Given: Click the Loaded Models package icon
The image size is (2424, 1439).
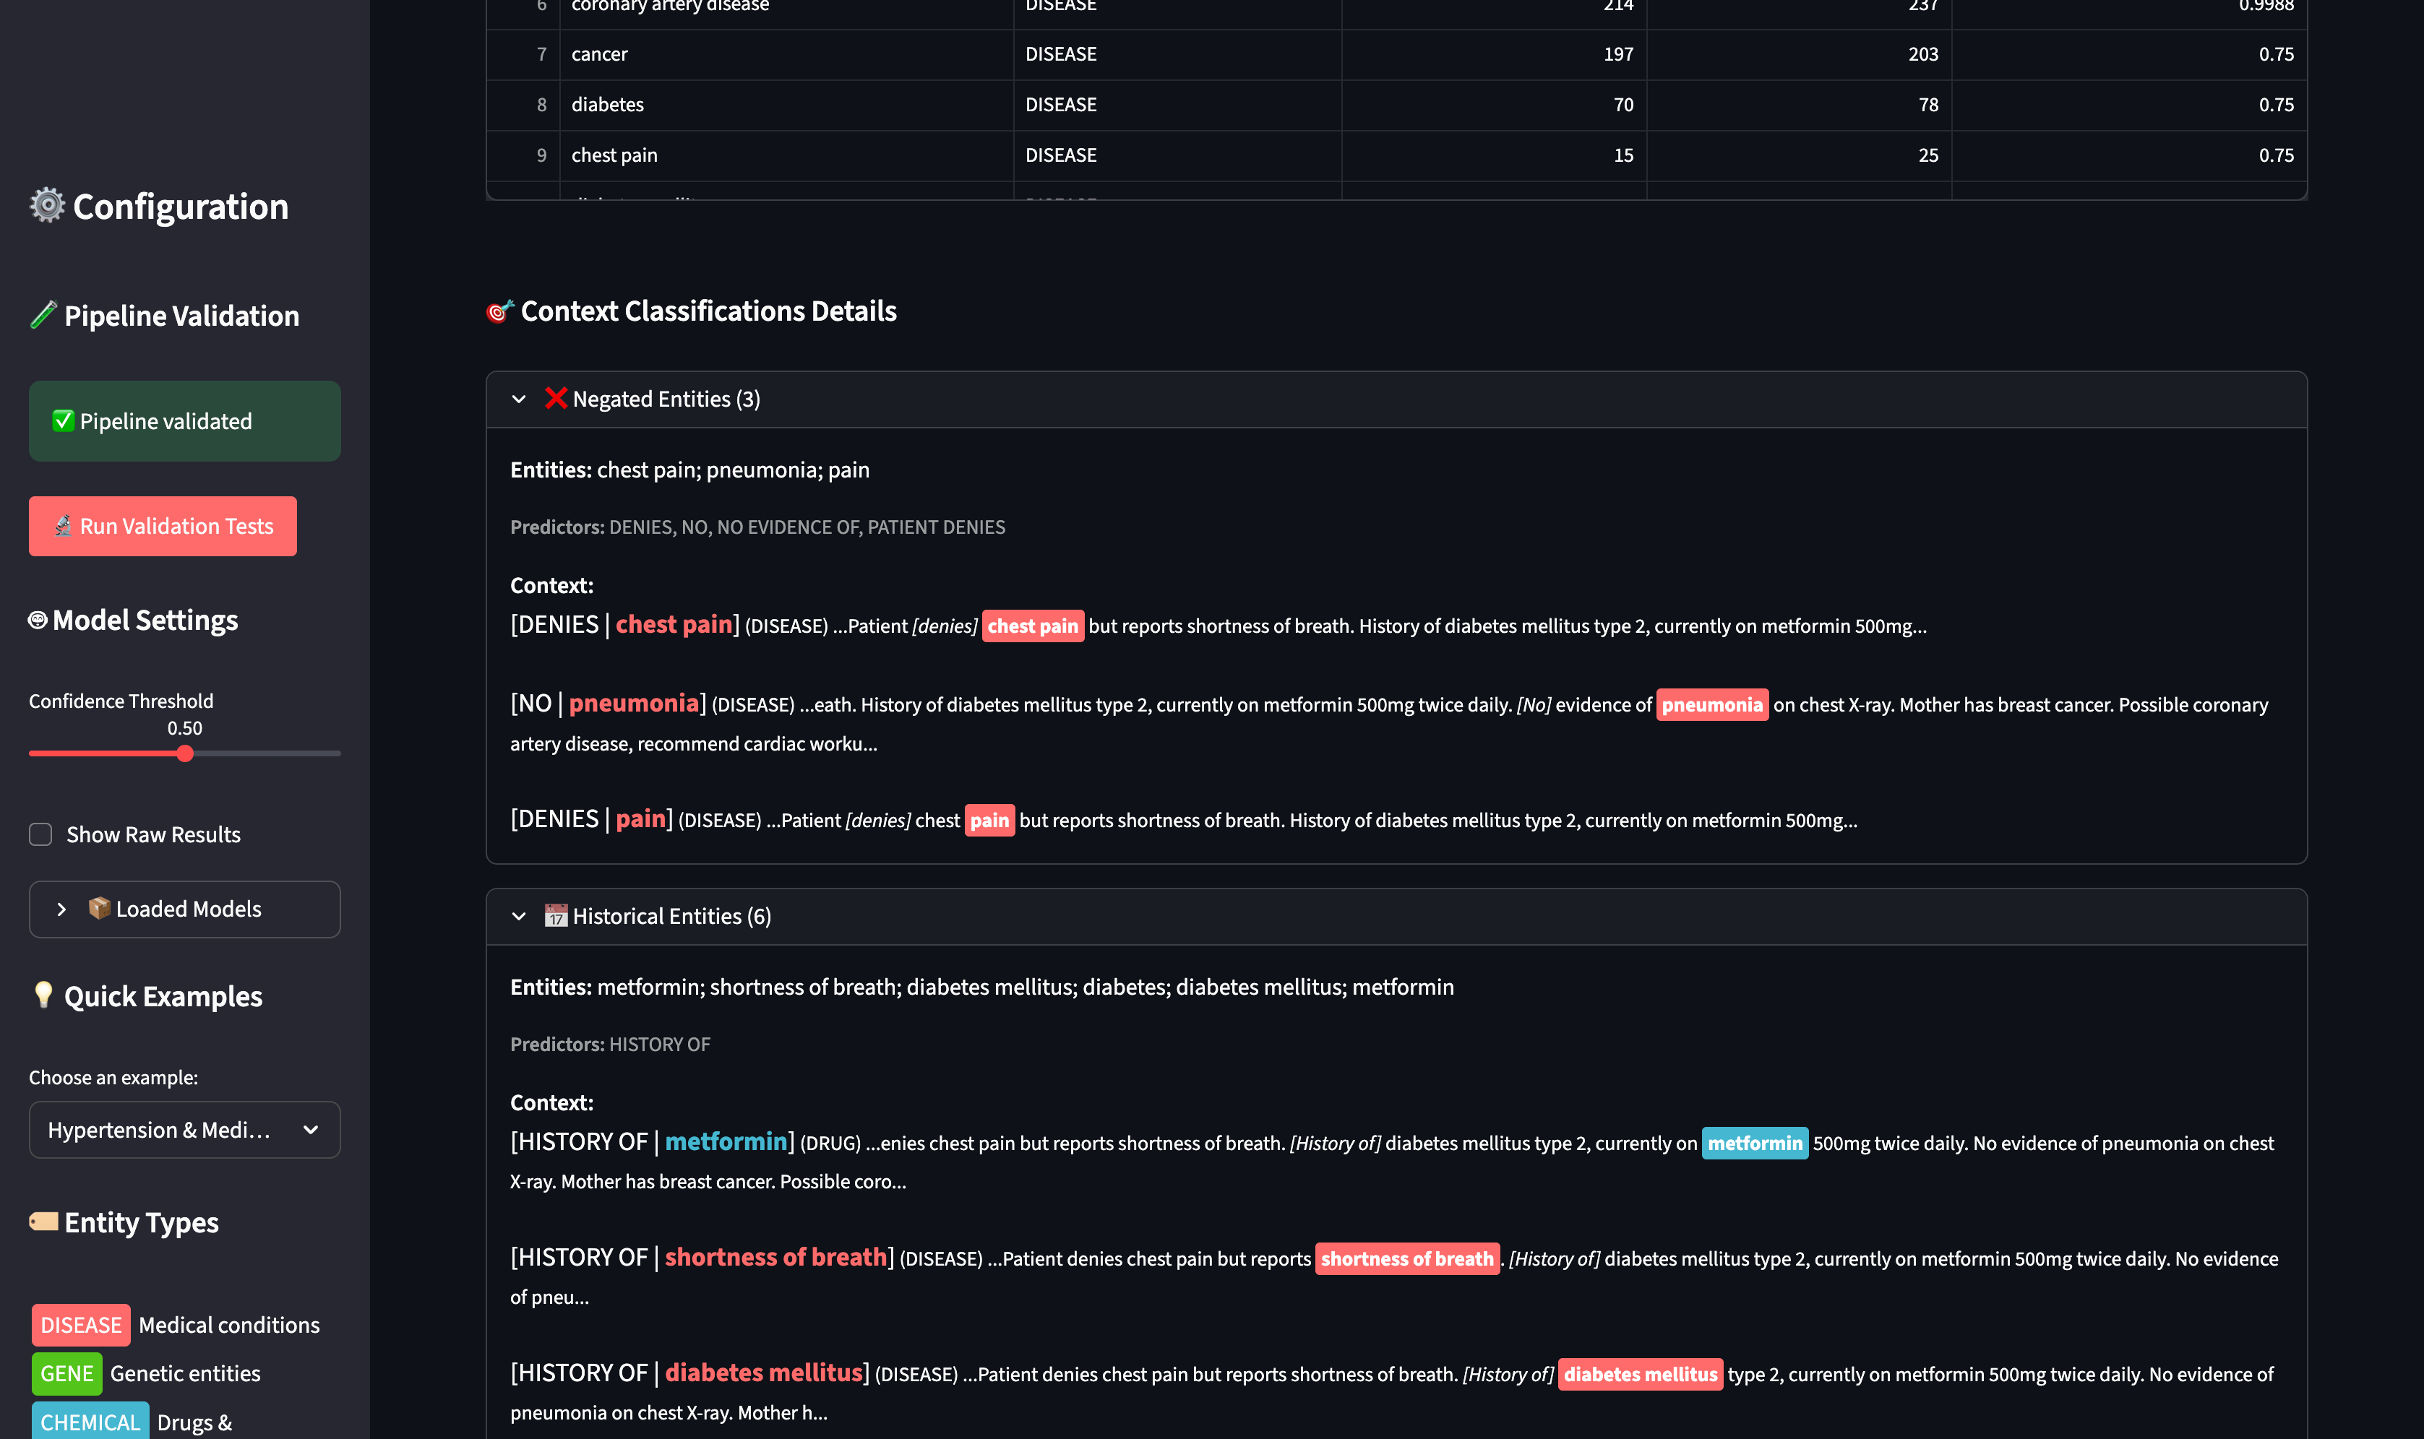Looking at the screenshot, I should coord(100,909).
